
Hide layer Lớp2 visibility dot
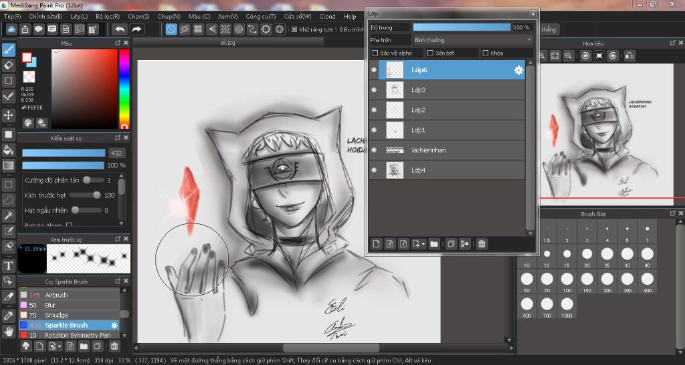(x=374, y=110)
